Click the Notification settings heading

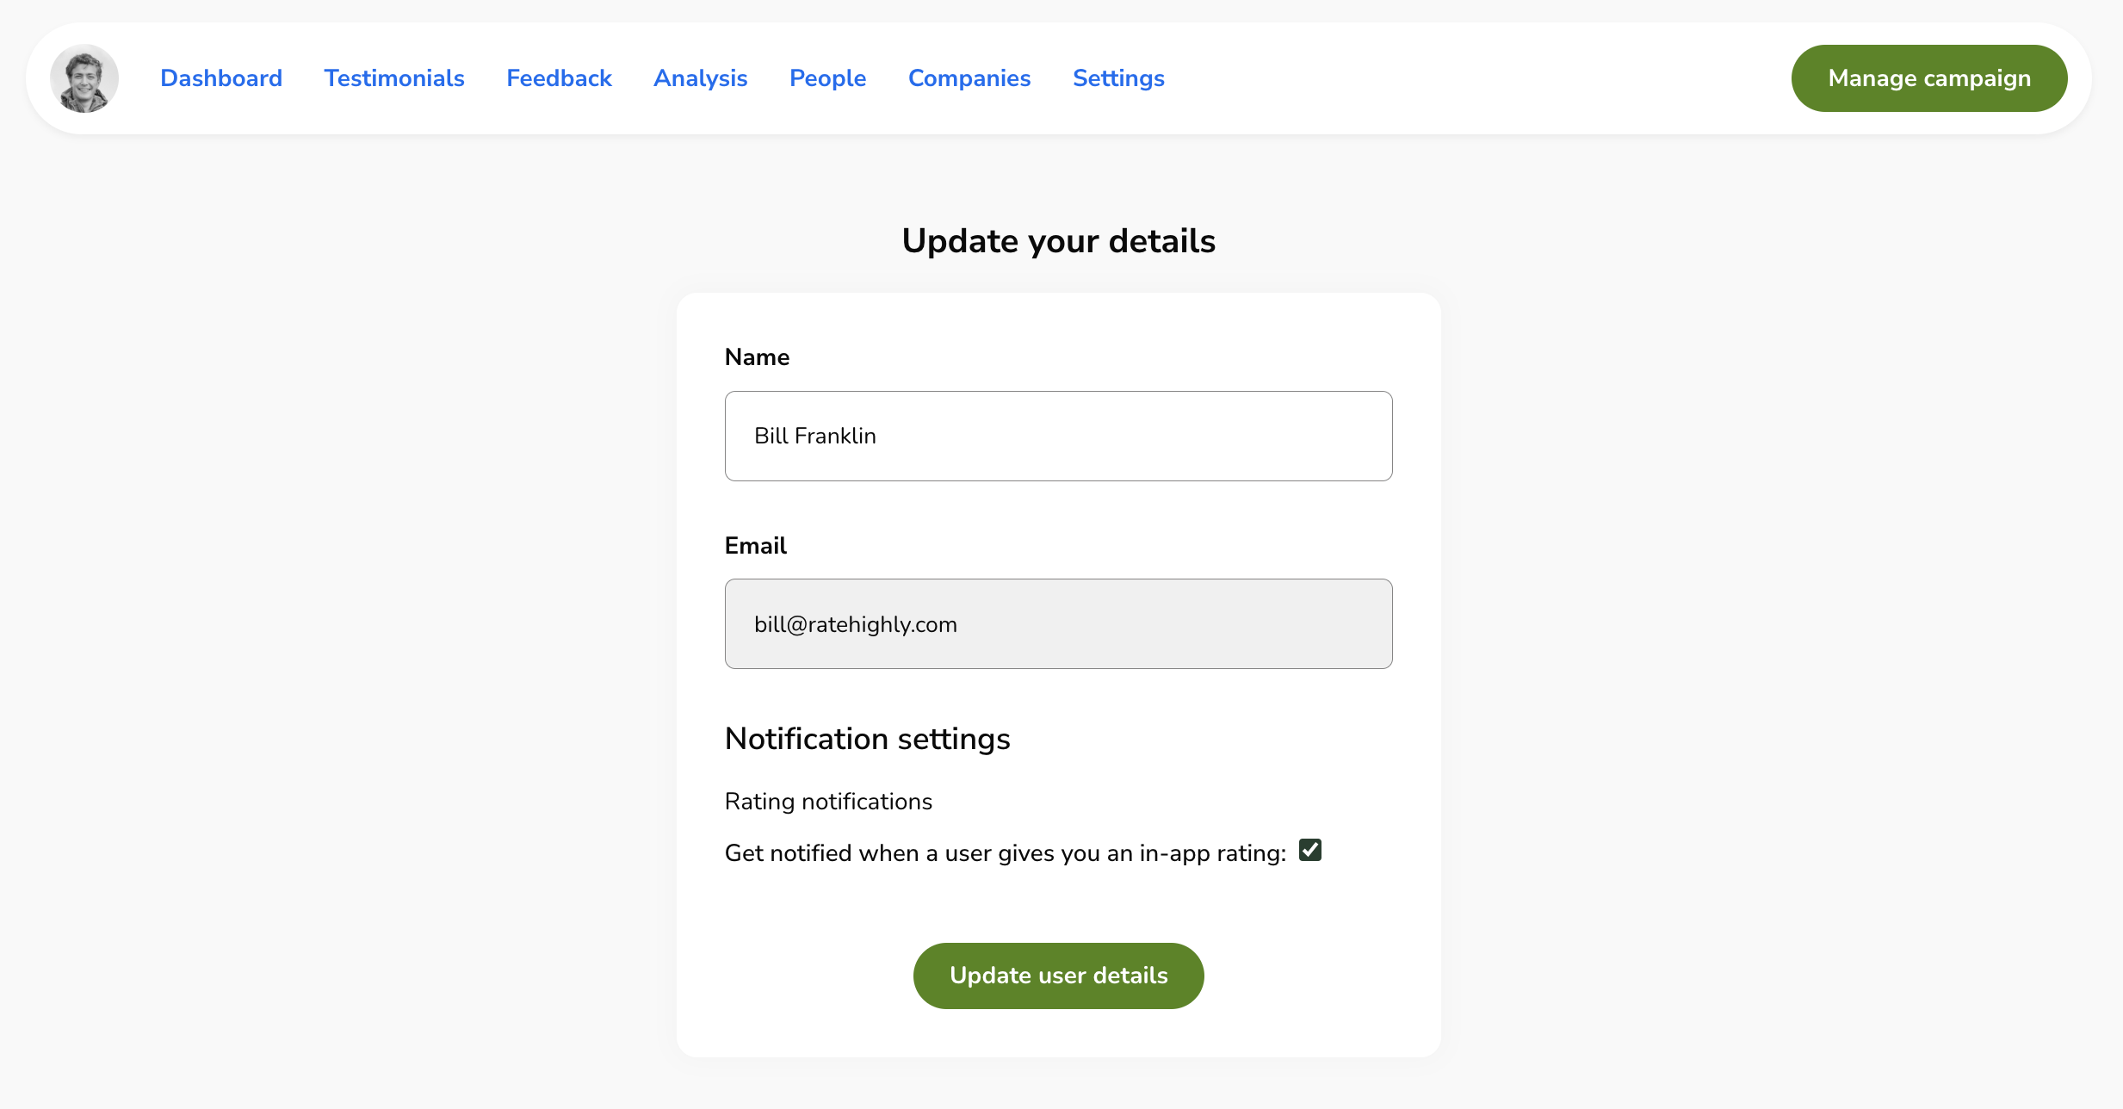[x=867, y=739]
